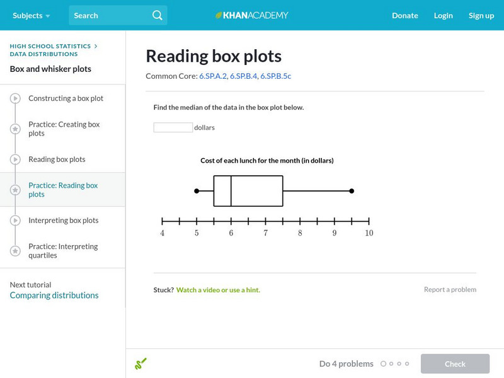Click the search magnifier icon
The image size is (504, 378).
(157, 15)
